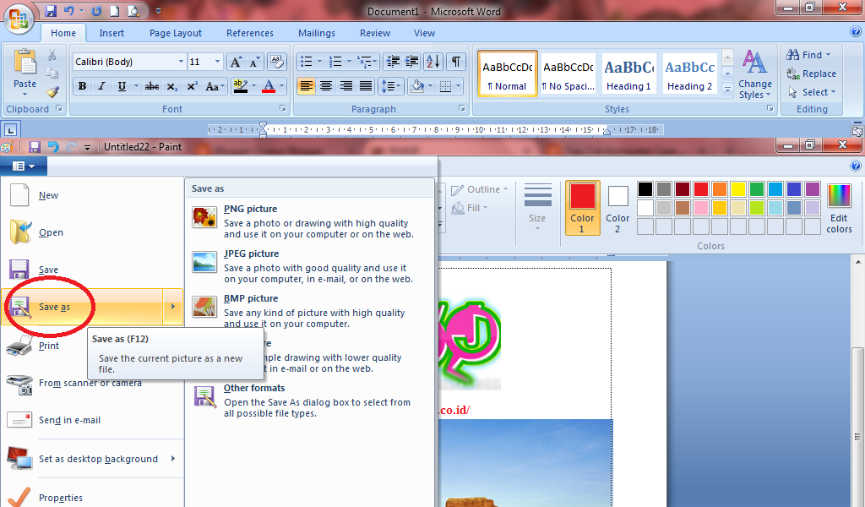Pick the yellow swatch in Paint Colors palette

[x=738, y=189]
